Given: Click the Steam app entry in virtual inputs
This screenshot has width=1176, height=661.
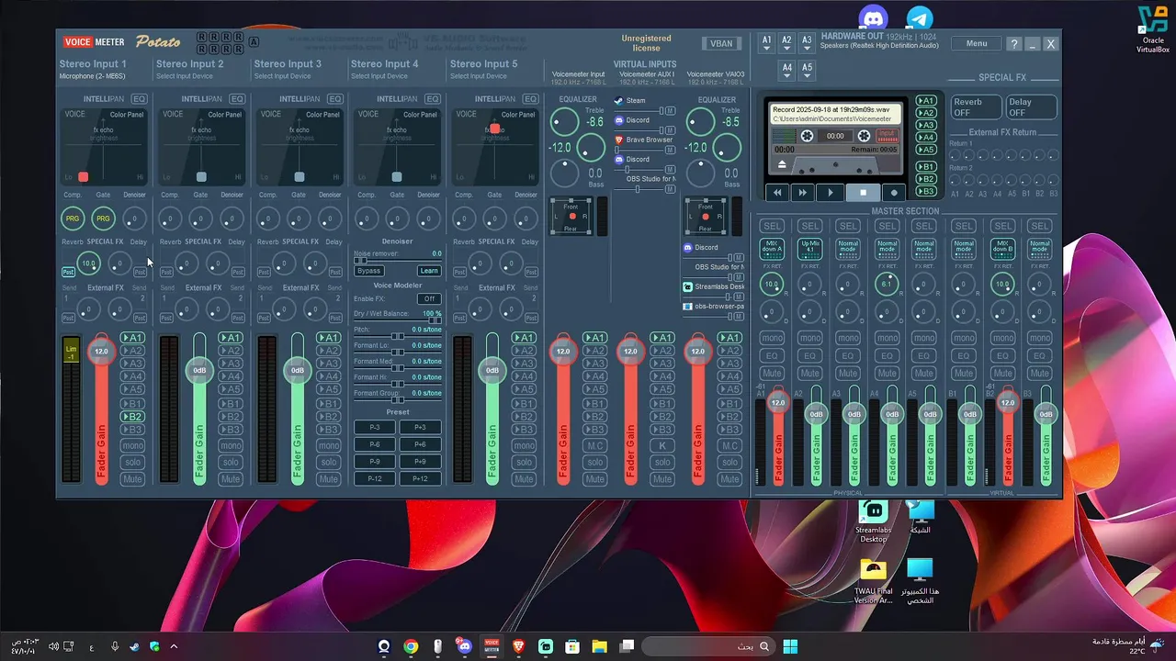Looking at the screenshot, I should (x=636, y=101).
